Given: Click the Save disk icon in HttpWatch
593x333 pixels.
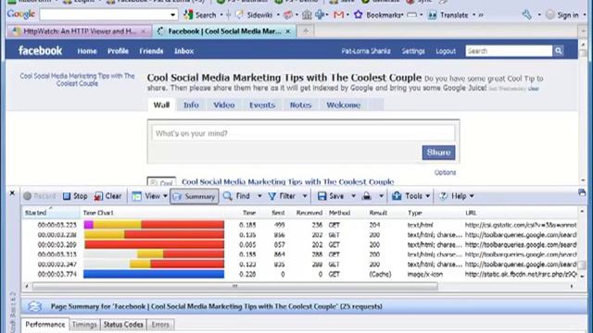Looking at the screenshot, I should pos(322,196).
